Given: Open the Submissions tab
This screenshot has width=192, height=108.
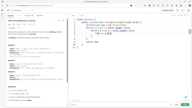Looking at the screenshot, I should coord(40,15).
